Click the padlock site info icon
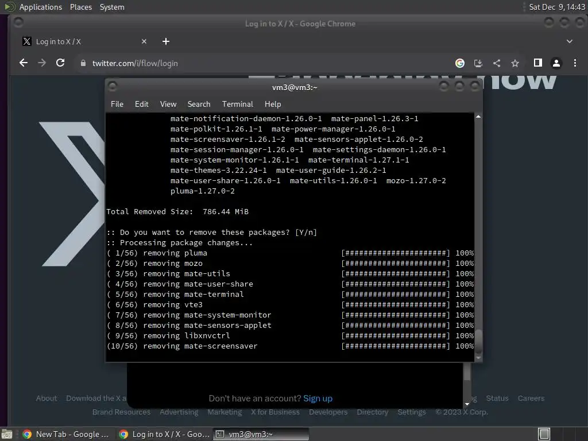 pyautogui.click(x=83, y=63)
